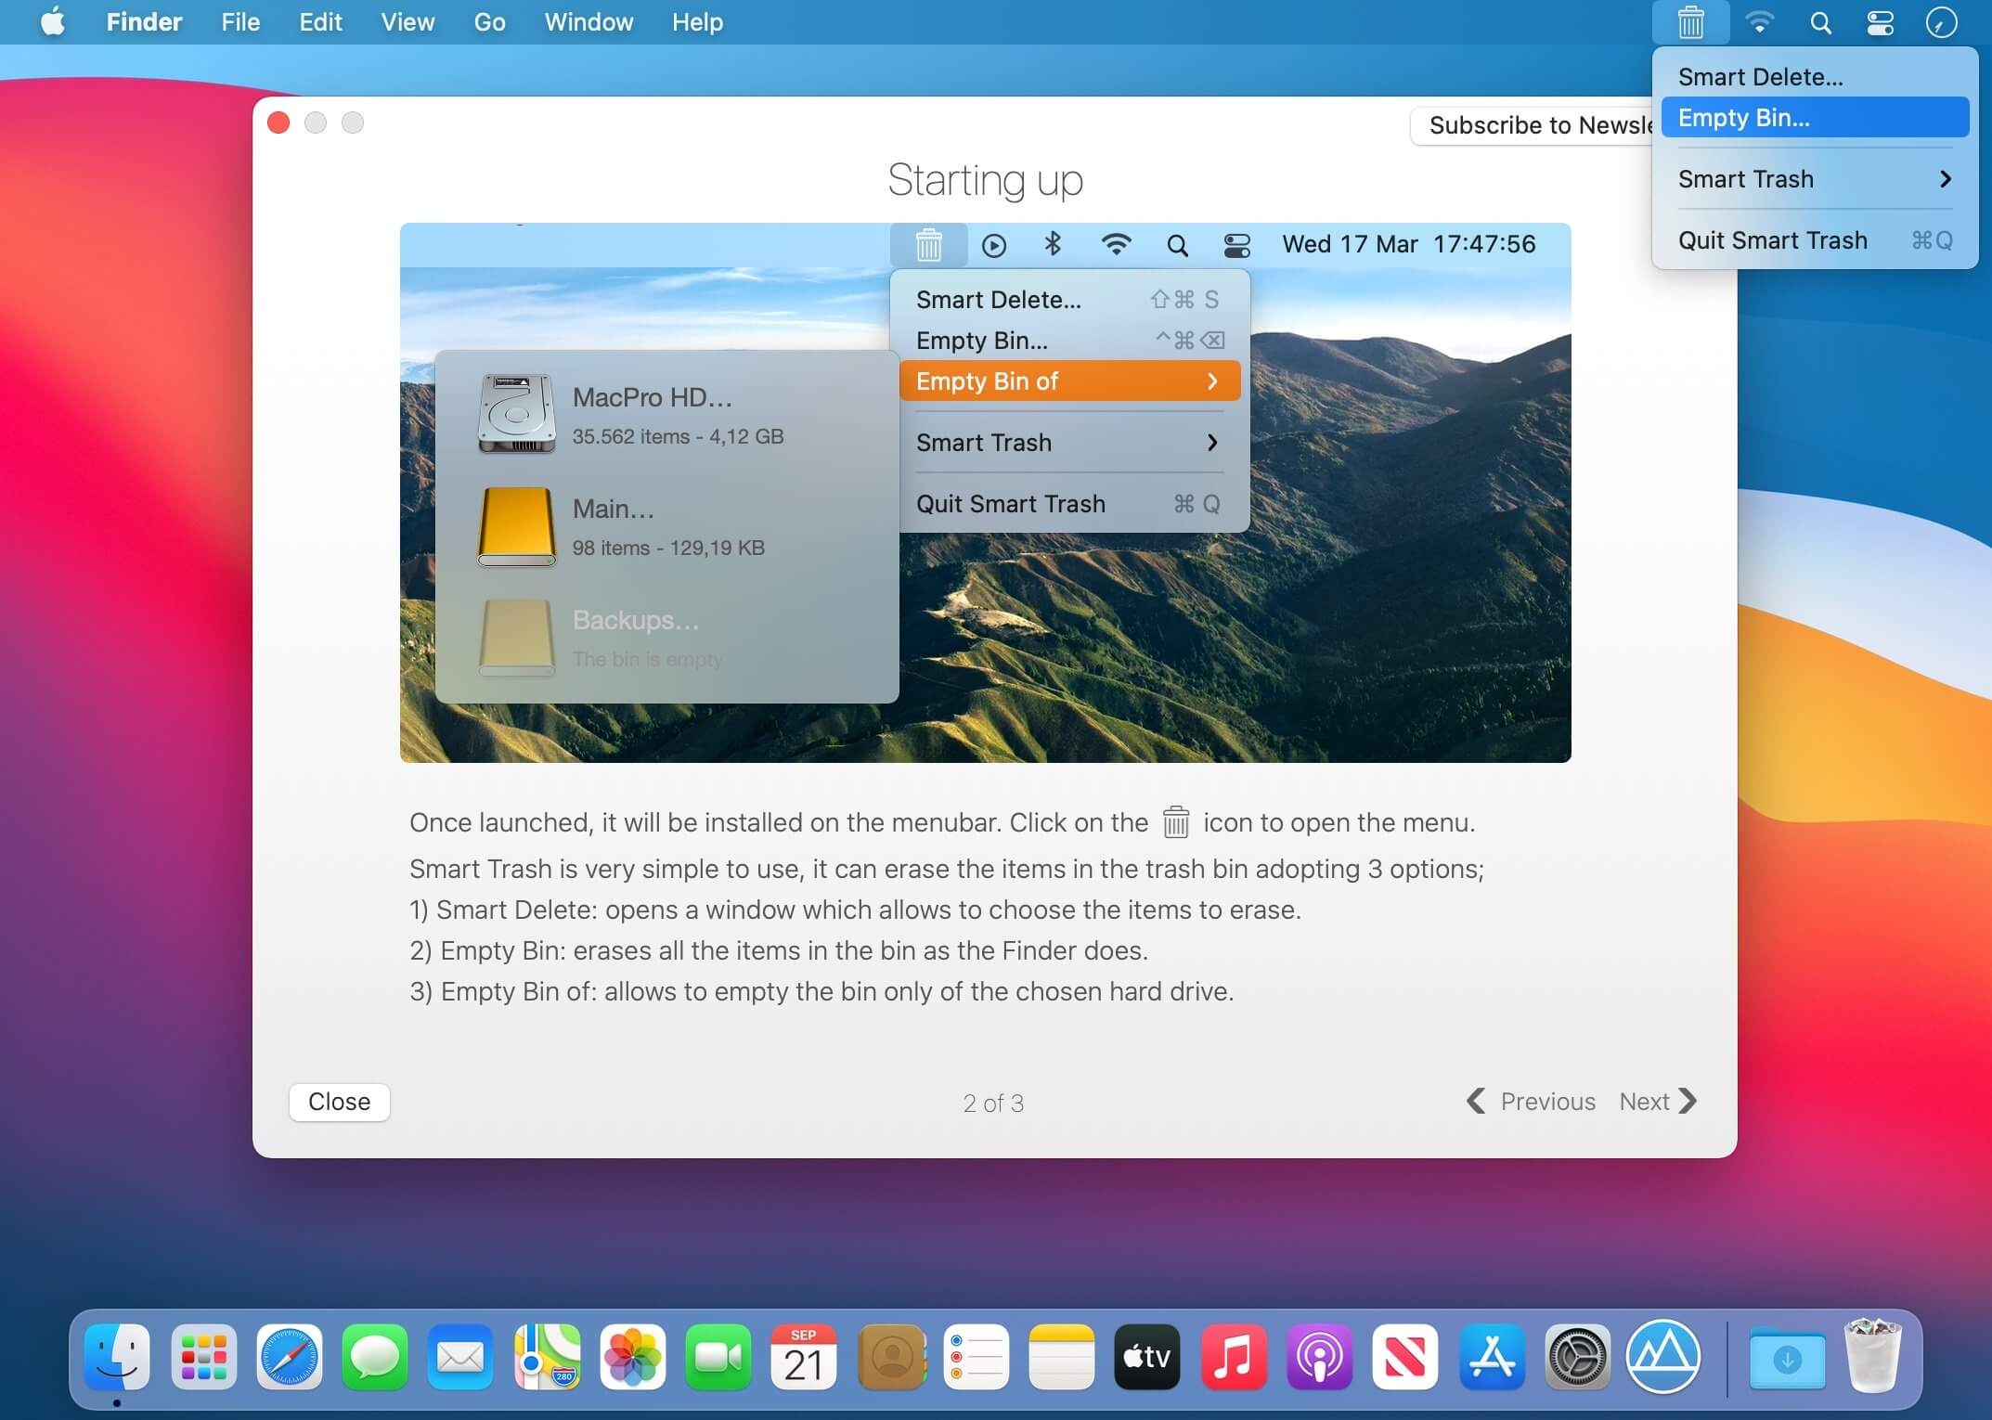Open Photos from the Dock
This screenshot has width=1992, height=1420.
pos(632,1357)
